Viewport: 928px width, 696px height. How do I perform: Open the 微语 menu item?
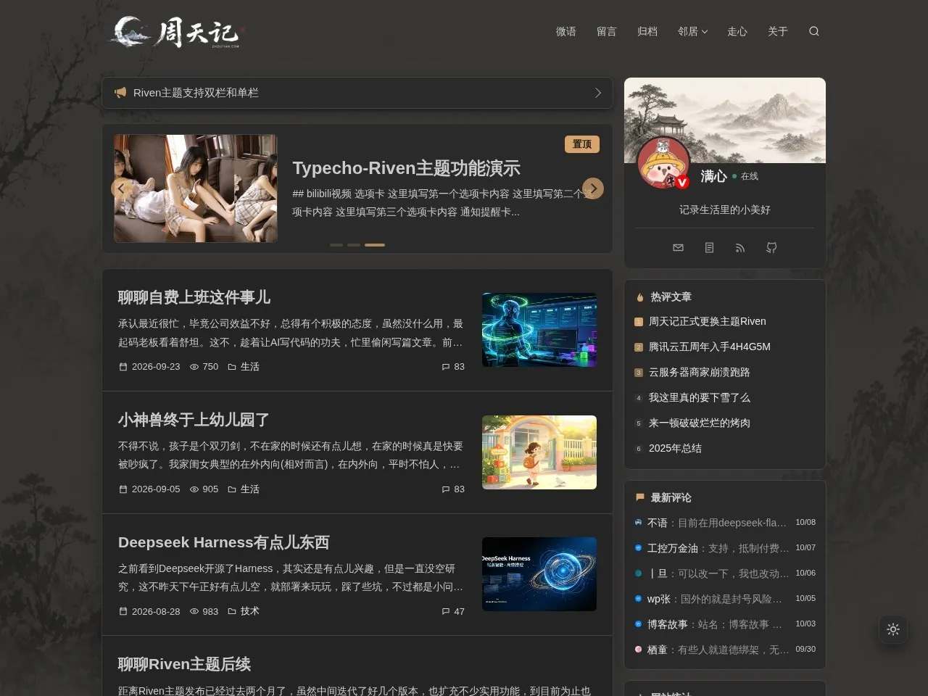[566, 31]
